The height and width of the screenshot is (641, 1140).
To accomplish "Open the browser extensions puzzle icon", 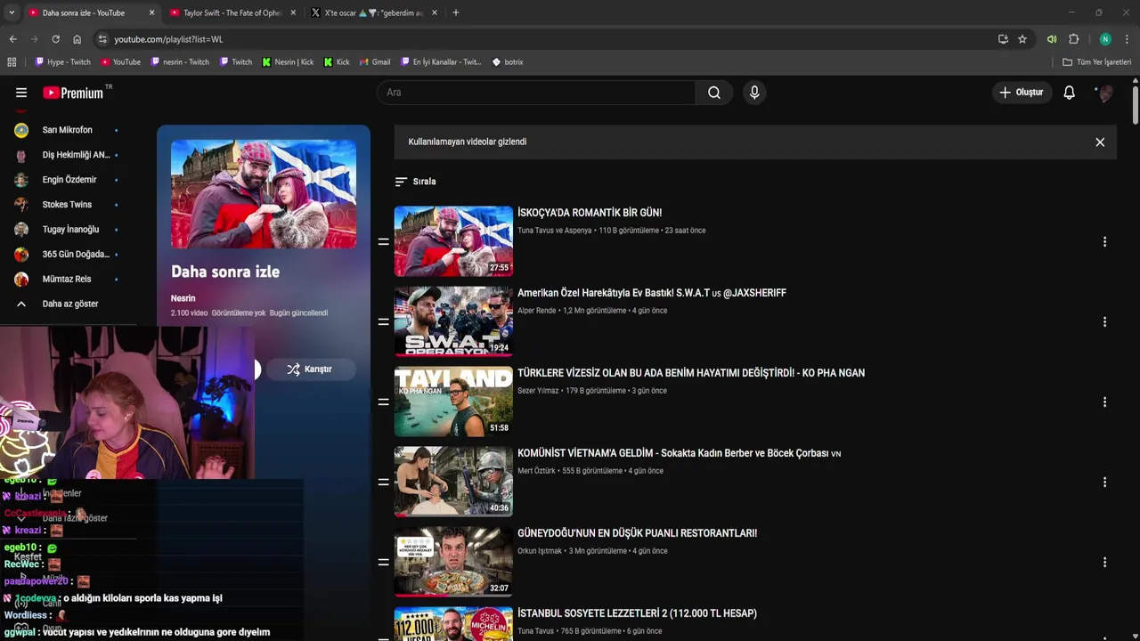I will coord(1074,39).
